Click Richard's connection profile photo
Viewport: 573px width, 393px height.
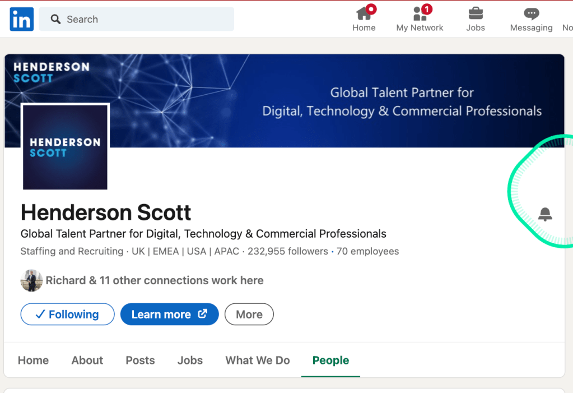[31, 281]
